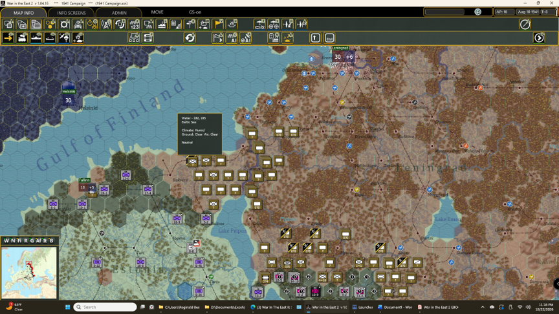Expand the system tray hidden icons chevron
Image resolution: width=559 pixels, height=314 pixels.
483,307
